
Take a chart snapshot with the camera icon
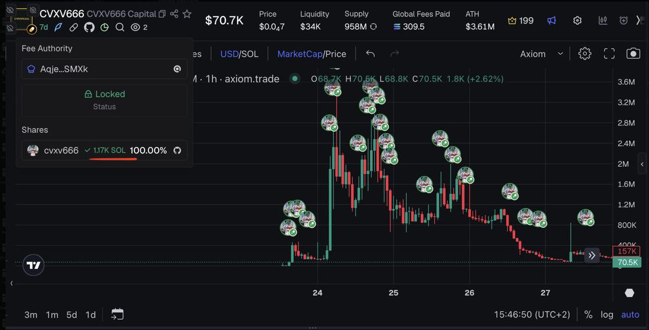tap(633, 54)
